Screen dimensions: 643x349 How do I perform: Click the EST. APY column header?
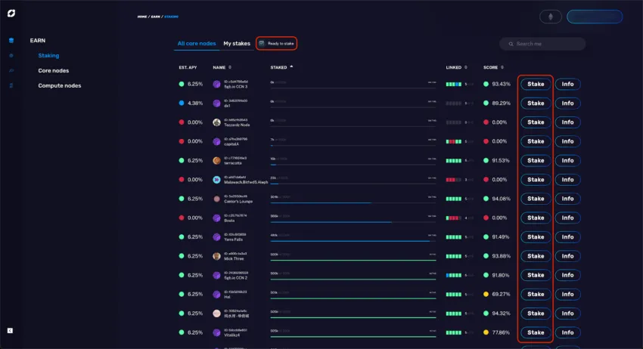click(188, 67)
